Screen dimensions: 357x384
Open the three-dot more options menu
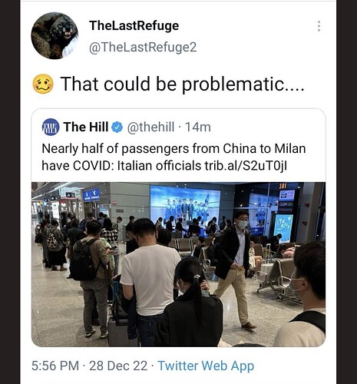coord(319,26)
